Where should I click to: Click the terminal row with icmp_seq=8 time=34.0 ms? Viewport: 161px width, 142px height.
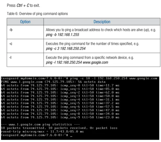(60, 114)
